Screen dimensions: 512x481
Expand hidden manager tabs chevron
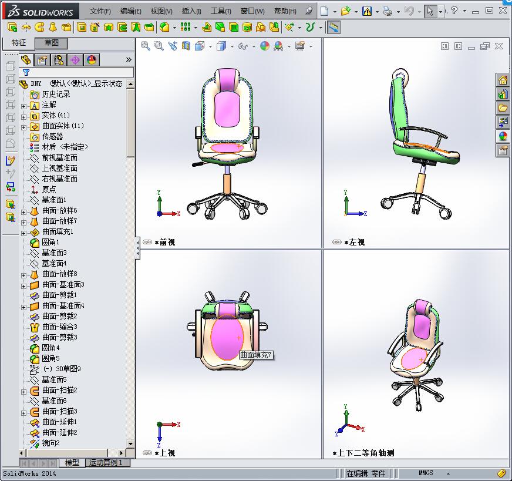(129, 60)
